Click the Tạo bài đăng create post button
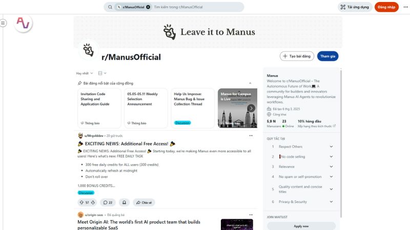The image size is (410, 230). tap(297, 56)
